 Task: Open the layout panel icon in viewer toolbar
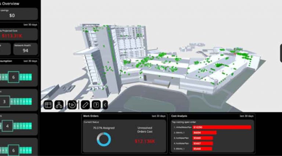pyautogui.click(x=48, y=105)
